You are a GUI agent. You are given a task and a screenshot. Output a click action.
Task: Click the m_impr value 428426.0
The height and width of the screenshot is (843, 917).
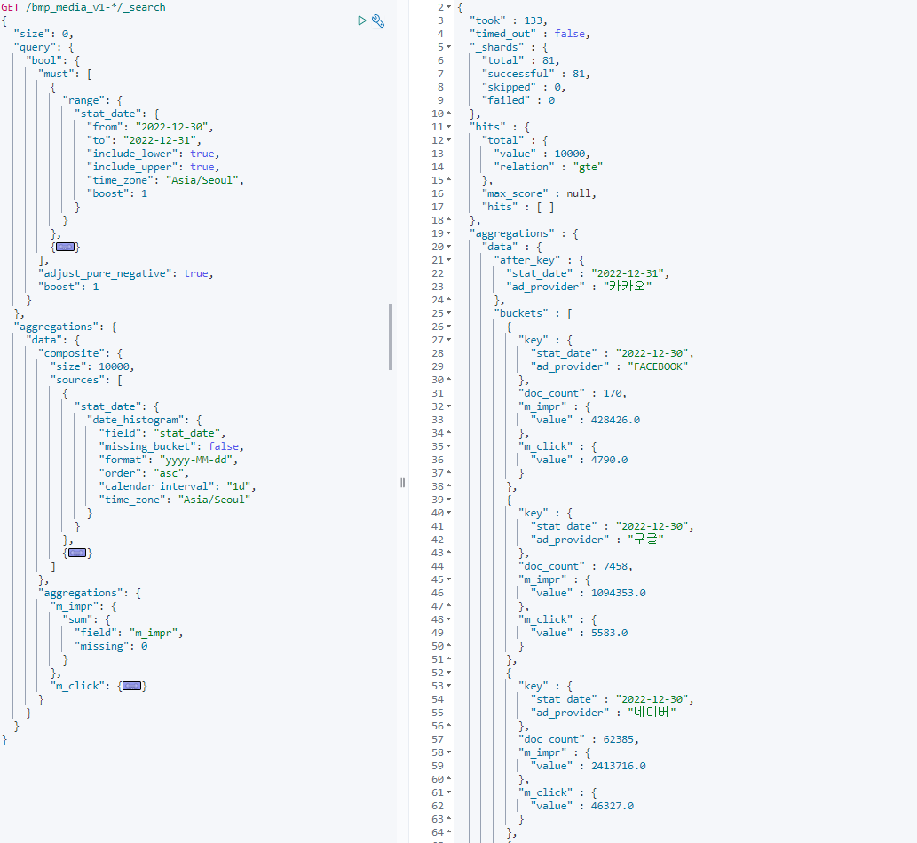click(615, 420)
